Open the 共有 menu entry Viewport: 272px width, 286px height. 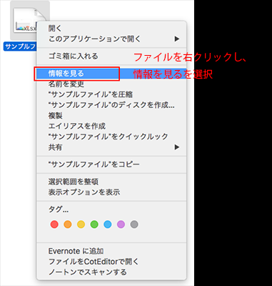[111, 147]
